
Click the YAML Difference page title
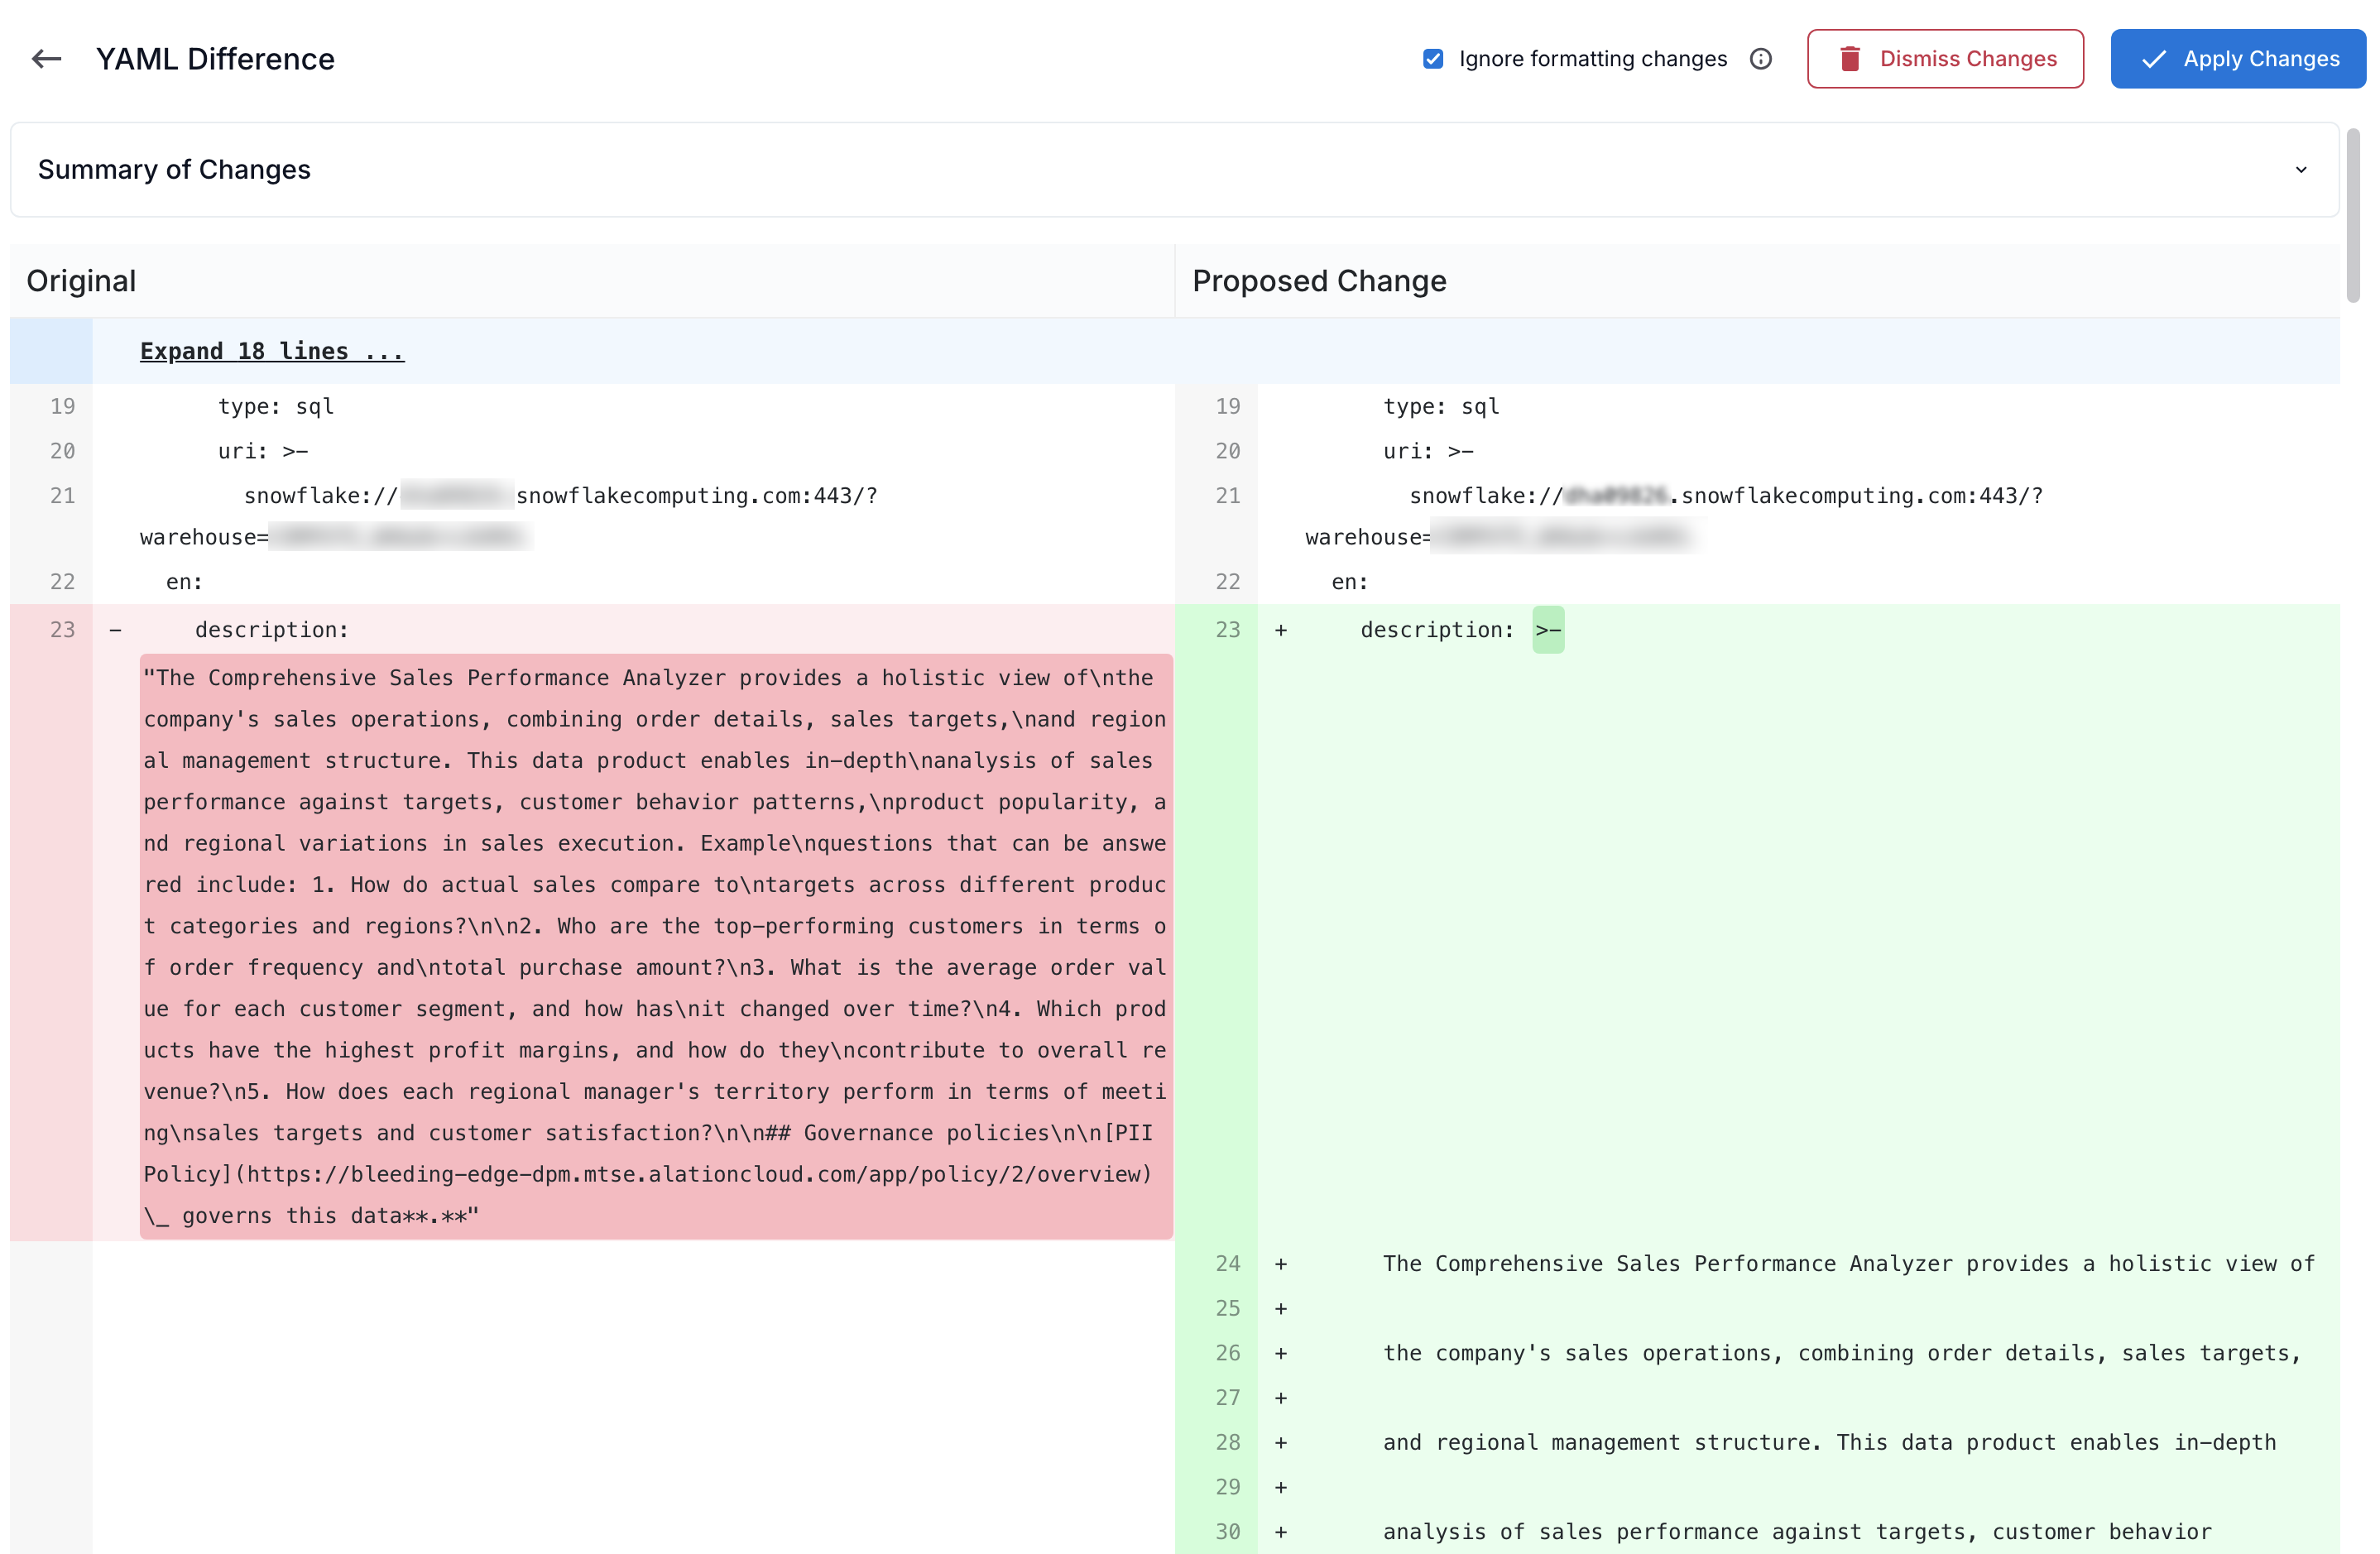[215, 59]
